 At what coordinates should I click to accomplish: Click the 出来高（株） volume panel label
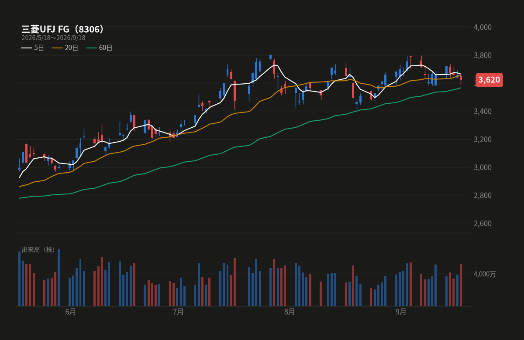(x=39, y=250)
